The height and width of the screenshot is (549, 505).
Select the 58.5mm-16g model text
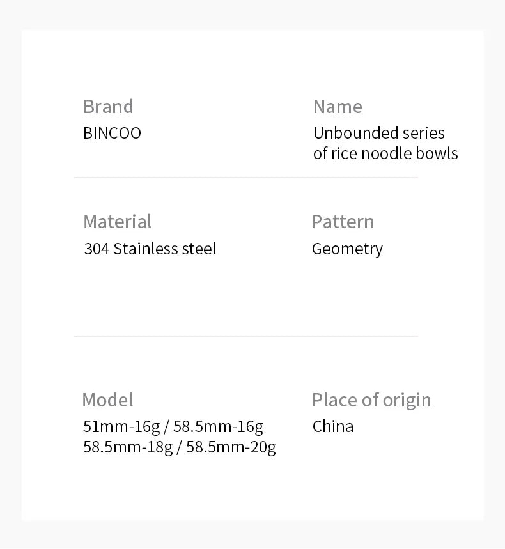click(218, 426)
